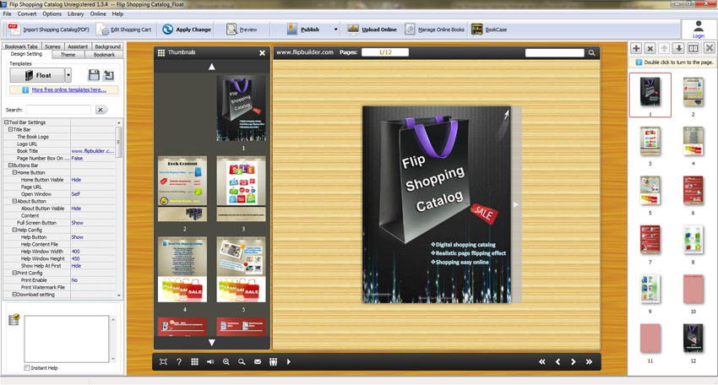Open the Publish dropdown arrow

tap(335, 30)
